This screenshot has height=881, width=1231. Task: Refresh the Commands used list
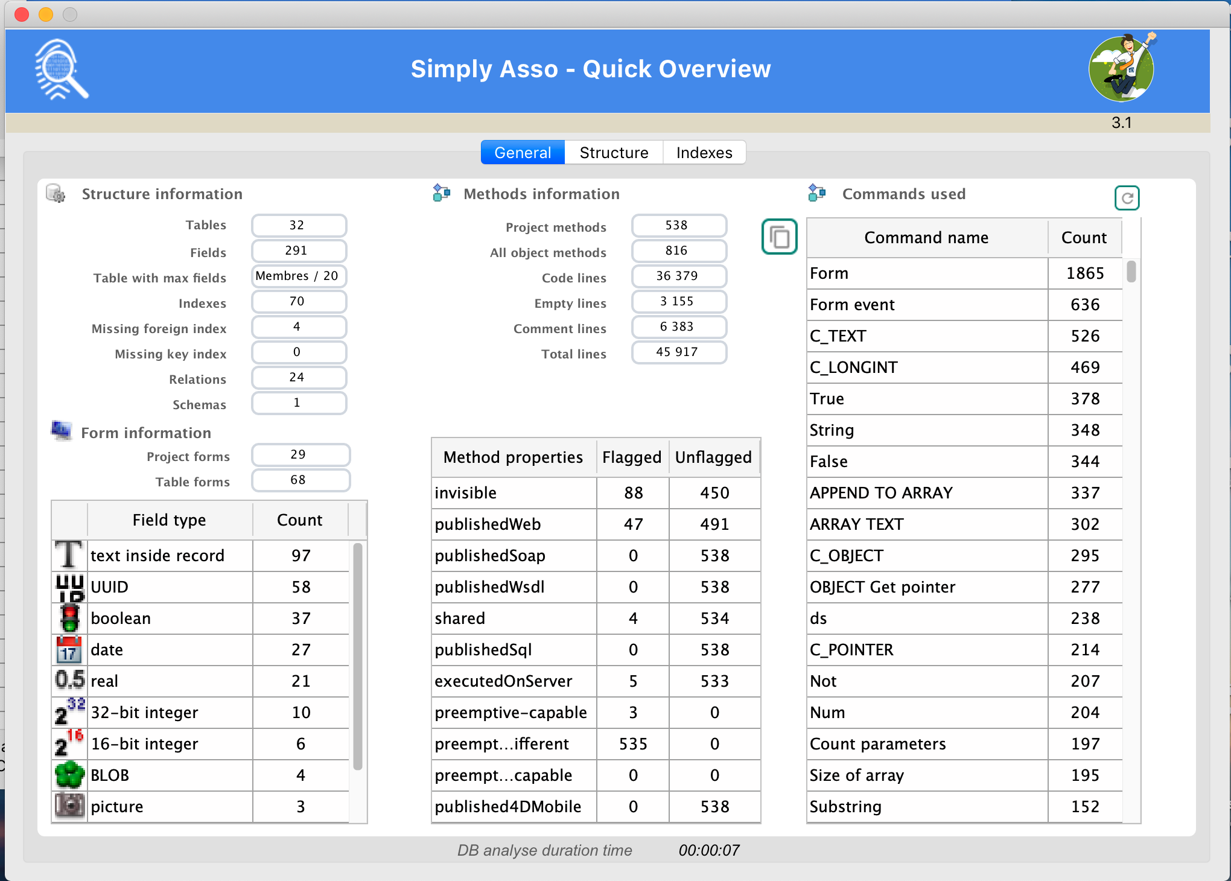pos(1126,197)
